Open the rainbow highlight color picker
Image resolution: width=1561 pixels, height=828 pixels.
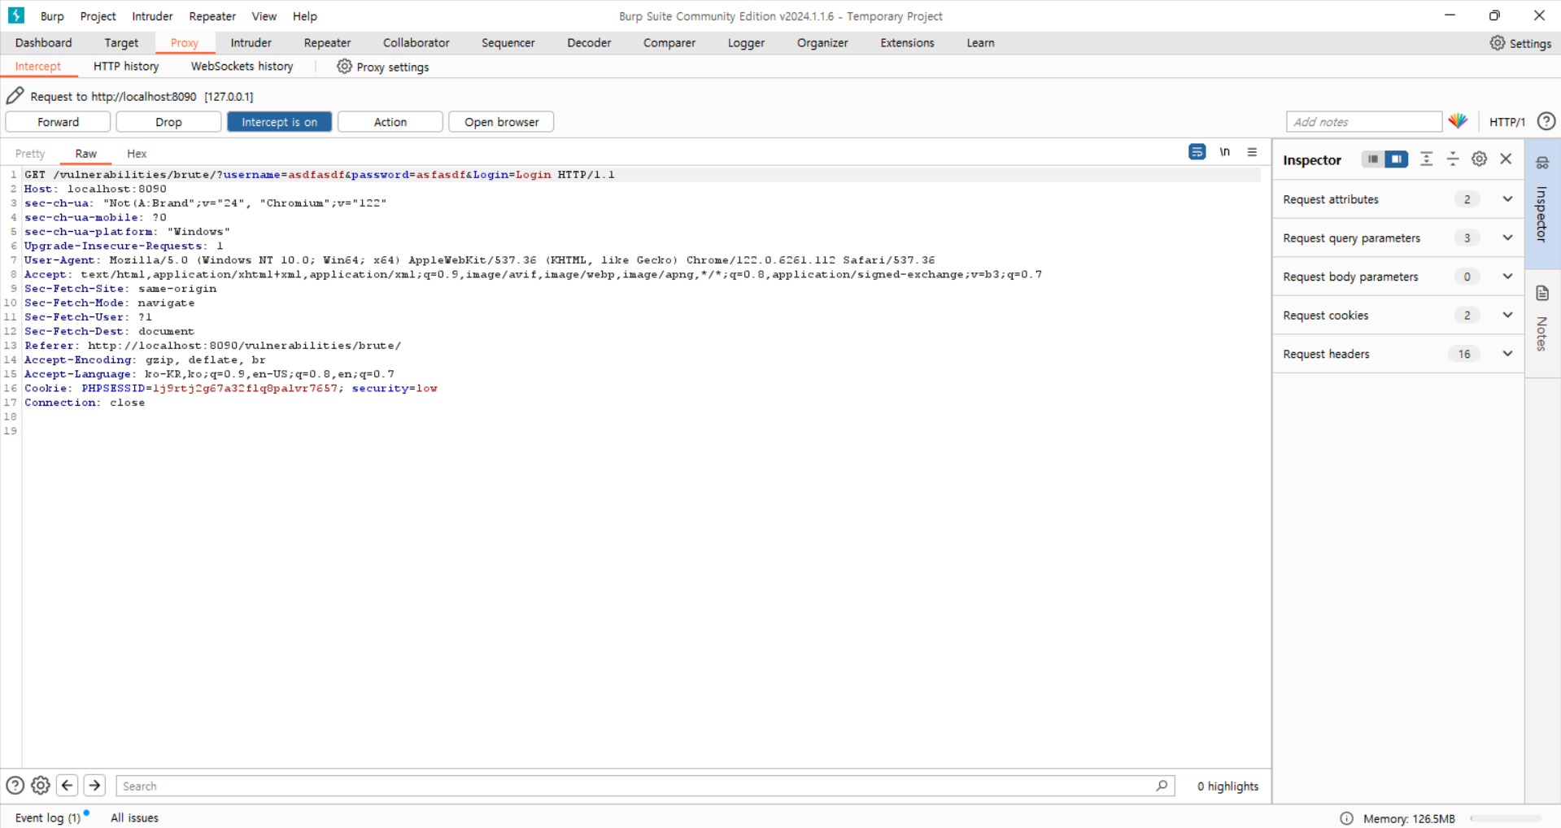coord(1458,121)
